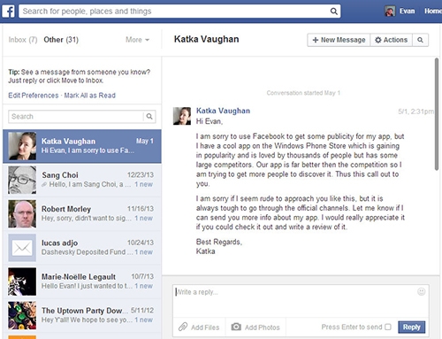Expand the More dropdown menu
The image size is (442, 339).
pos(137,40)
